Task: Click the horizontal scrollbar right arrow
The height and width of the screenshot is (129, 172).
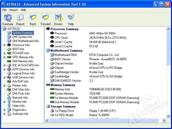Action: click(164, 121)
